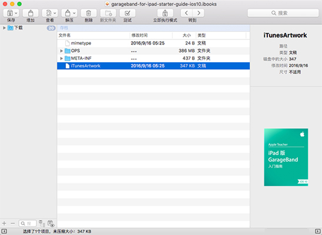Click the 保存 (Save) toolbar icon
Screen dimensions: 322x235
(9, 13)
